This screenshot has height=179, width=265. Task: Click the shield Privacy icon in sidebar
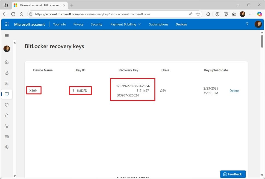pos(7,105)
